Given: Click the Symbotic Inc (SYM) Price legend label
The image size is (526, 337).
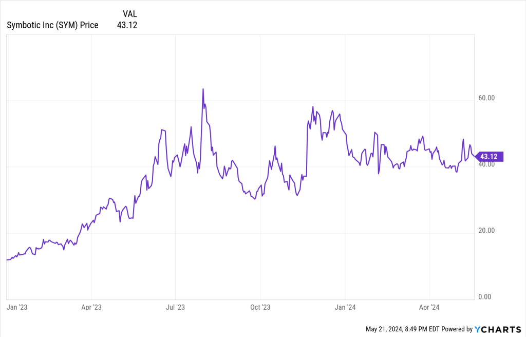Looking at the screenshot, I should tap(52, 25).
